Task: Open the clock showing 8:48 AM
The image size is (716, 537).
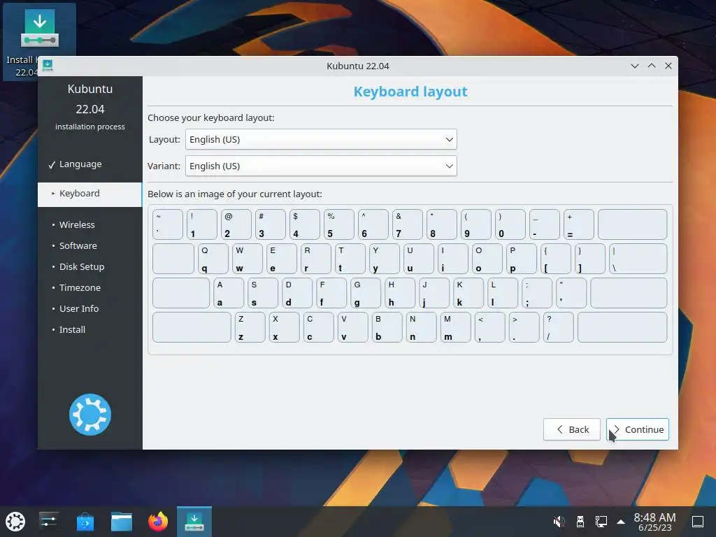Action: click(x=654, y=522)
